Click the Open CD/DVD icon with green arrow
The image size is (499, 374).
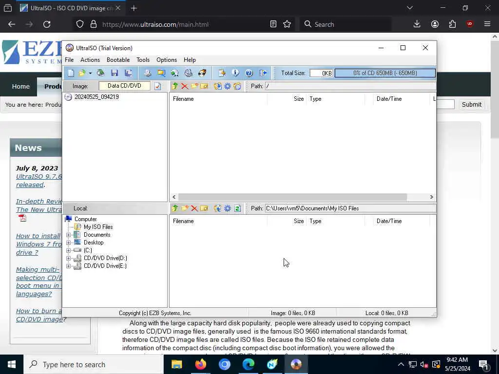pos(100,73)
